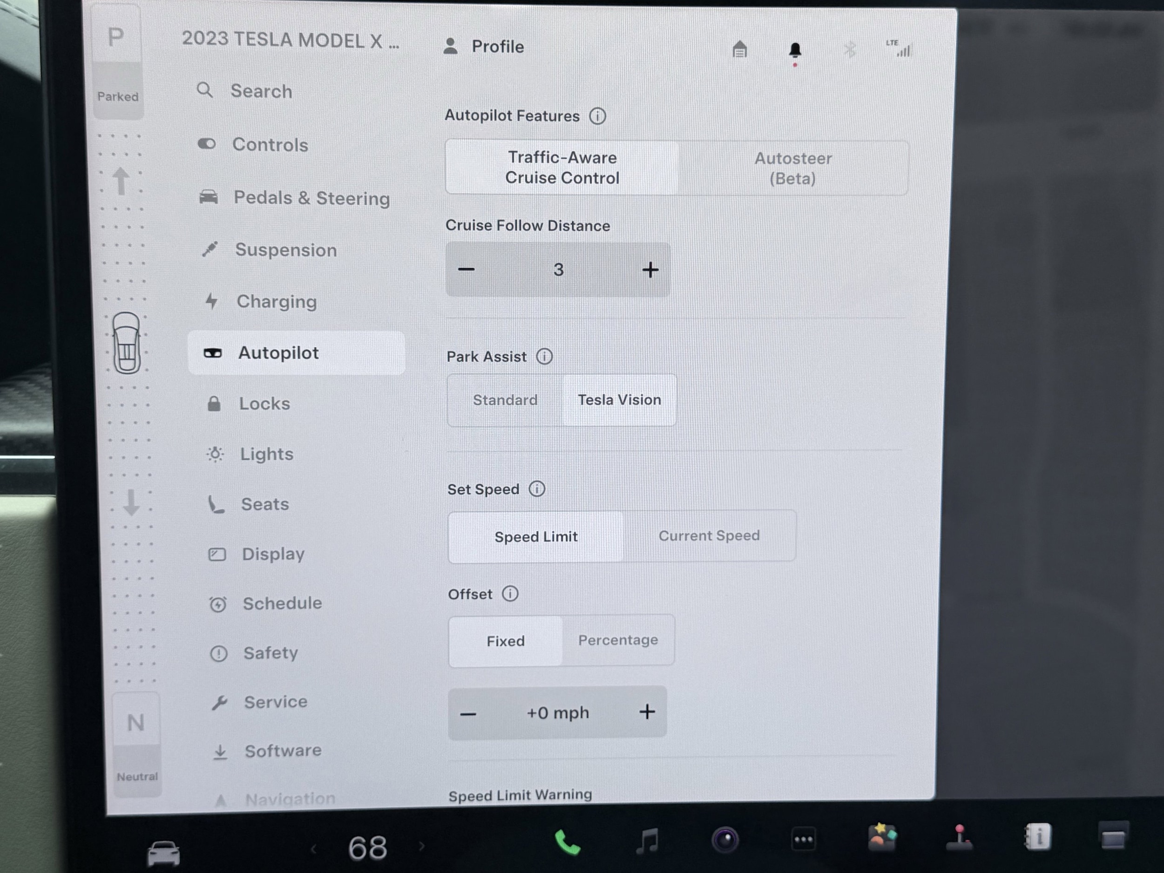Increase Cruise Follow Distance with plus
The height and width of the screenshot is (873, 1164).
tap(650, 270)
